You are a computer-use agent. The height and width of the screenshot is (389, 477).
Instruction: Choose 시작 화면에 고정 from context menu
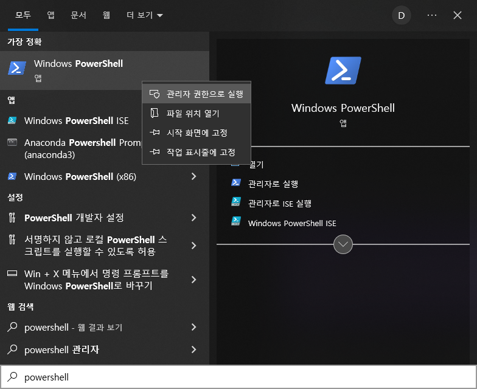pyautogui.click(x=197, y=133)
